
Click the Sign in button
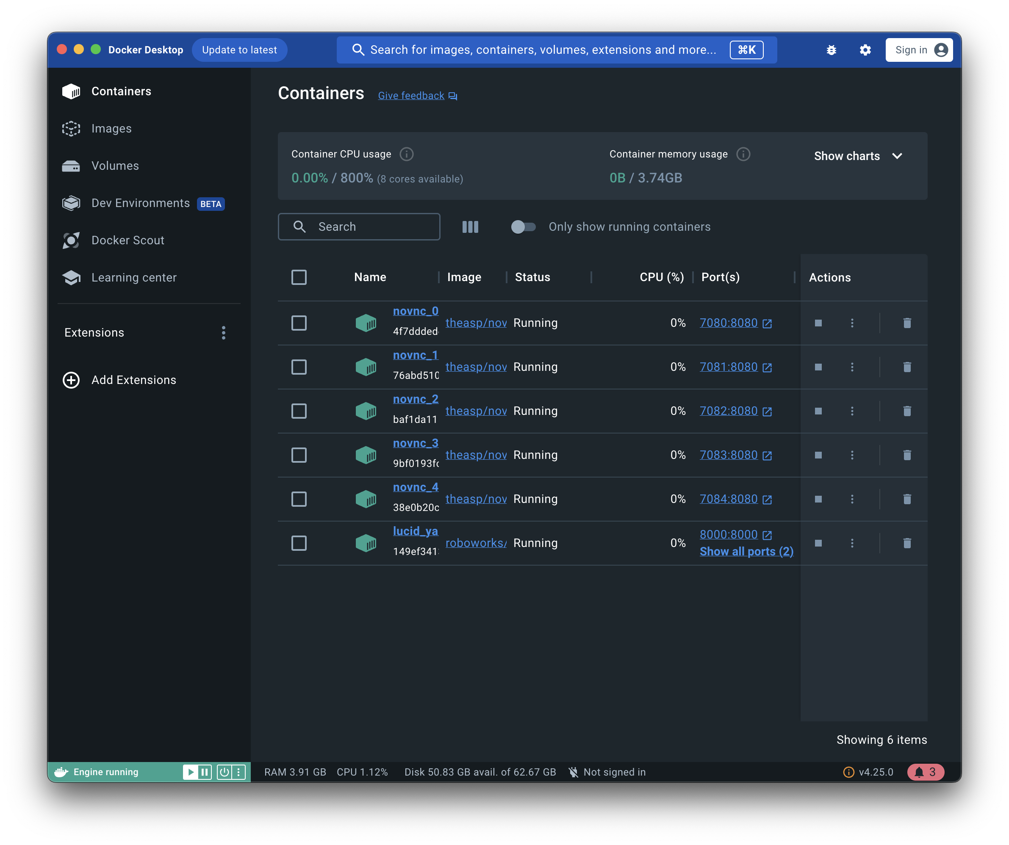click(919, 50)
